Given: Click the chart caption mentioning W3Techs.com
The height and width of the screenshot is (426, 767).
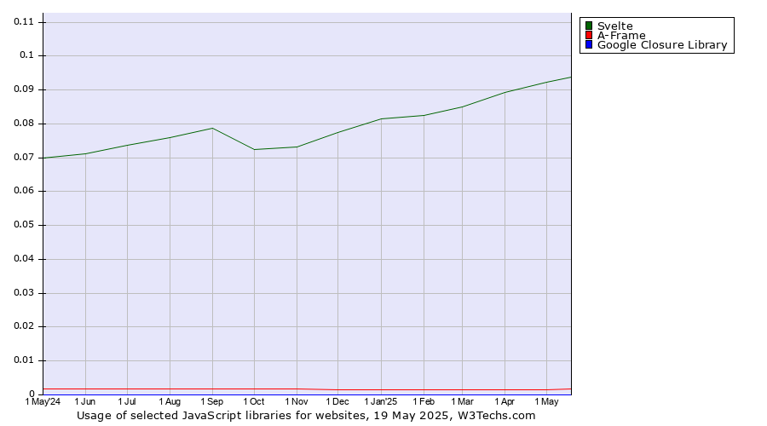Looking at the screenshot, I should [x=306, y=416].
